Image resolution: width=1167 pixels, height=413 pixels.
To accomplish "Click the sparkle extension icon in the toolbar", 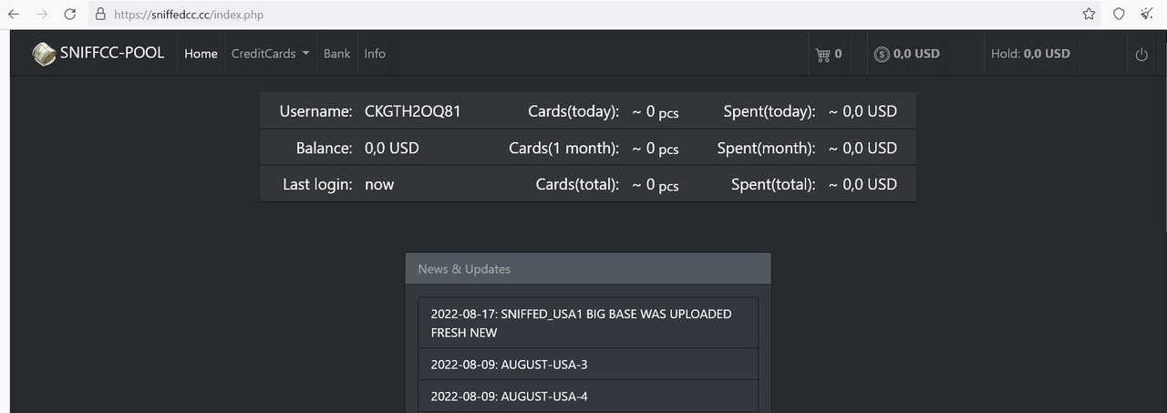I will [x=1147, y=14].
